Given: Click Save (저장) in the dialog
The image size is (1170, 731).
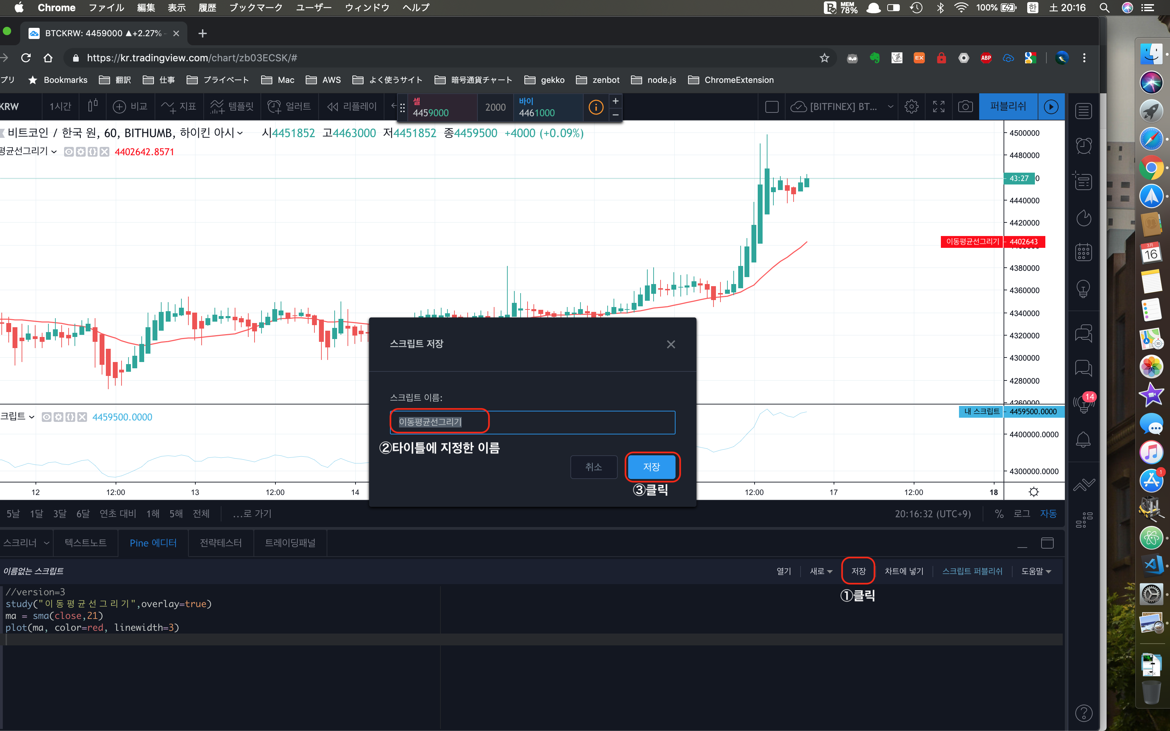Looking at the screenshot, I should (x=651, y=466).
